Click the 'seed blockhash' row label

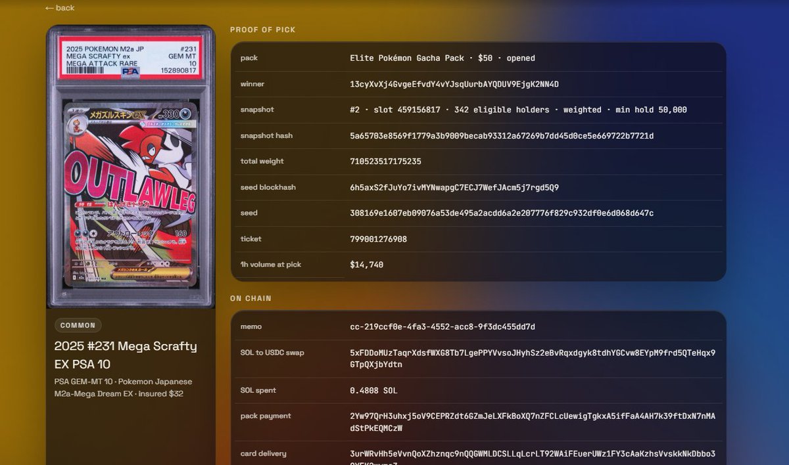[x=268, y=187]
